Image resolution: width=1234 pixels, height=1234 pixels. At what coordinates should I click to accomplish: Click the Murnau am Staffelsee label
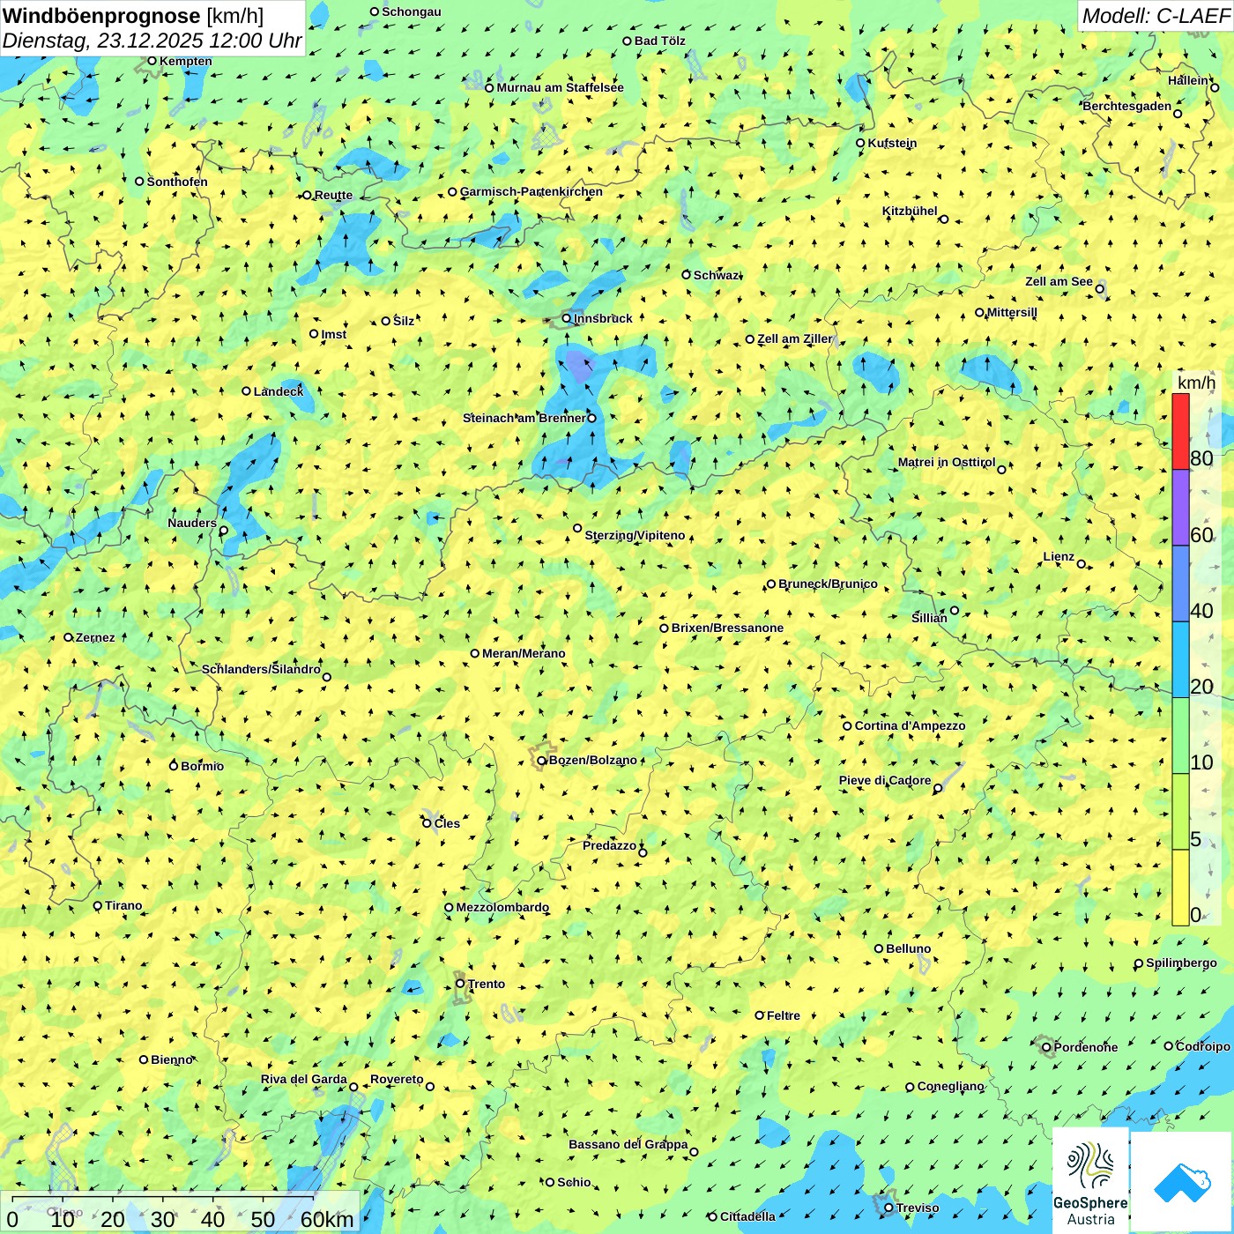[x=560, y=87]
